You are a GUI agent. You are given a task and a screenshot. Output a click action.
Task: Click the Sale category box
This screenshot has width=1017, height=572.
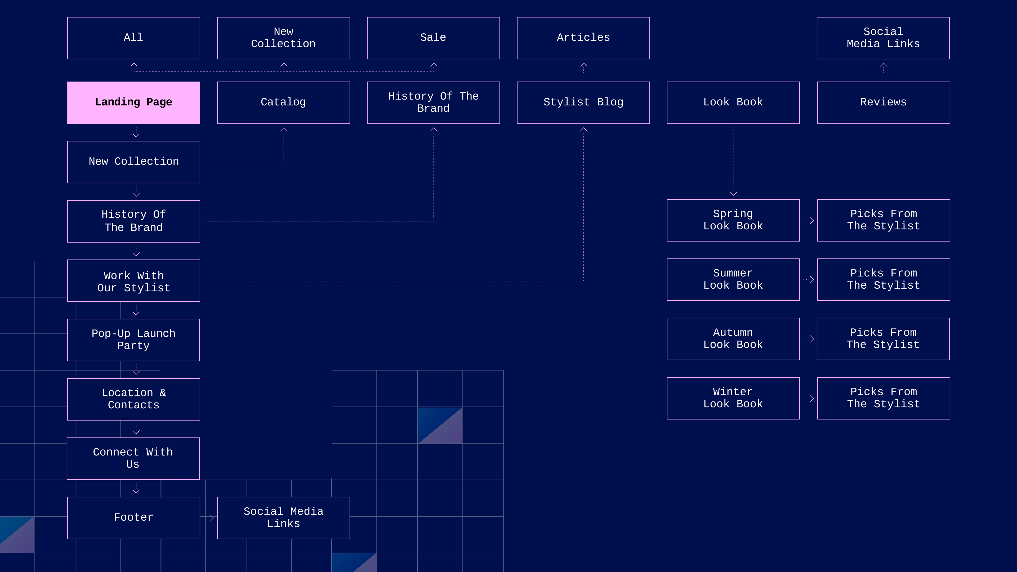click(433, 38)
